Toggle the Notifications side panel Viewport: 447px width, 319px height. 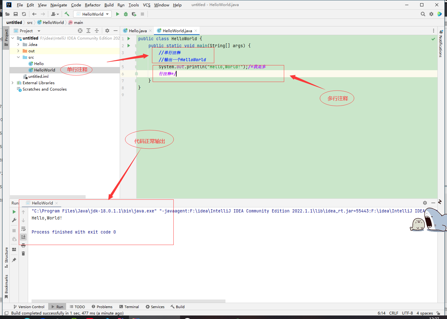(441, 44)
